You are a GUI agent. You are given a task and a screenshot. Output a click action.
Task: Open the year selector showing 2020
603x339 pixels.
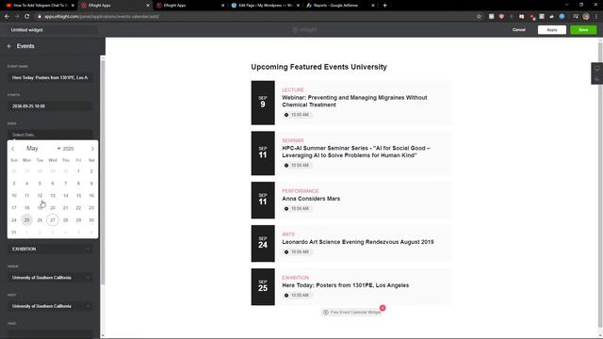[68, 149]
